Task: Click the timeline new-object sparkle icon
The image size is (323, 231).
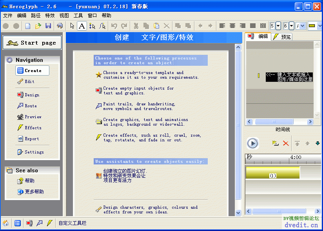Action: tap(275, 143)
